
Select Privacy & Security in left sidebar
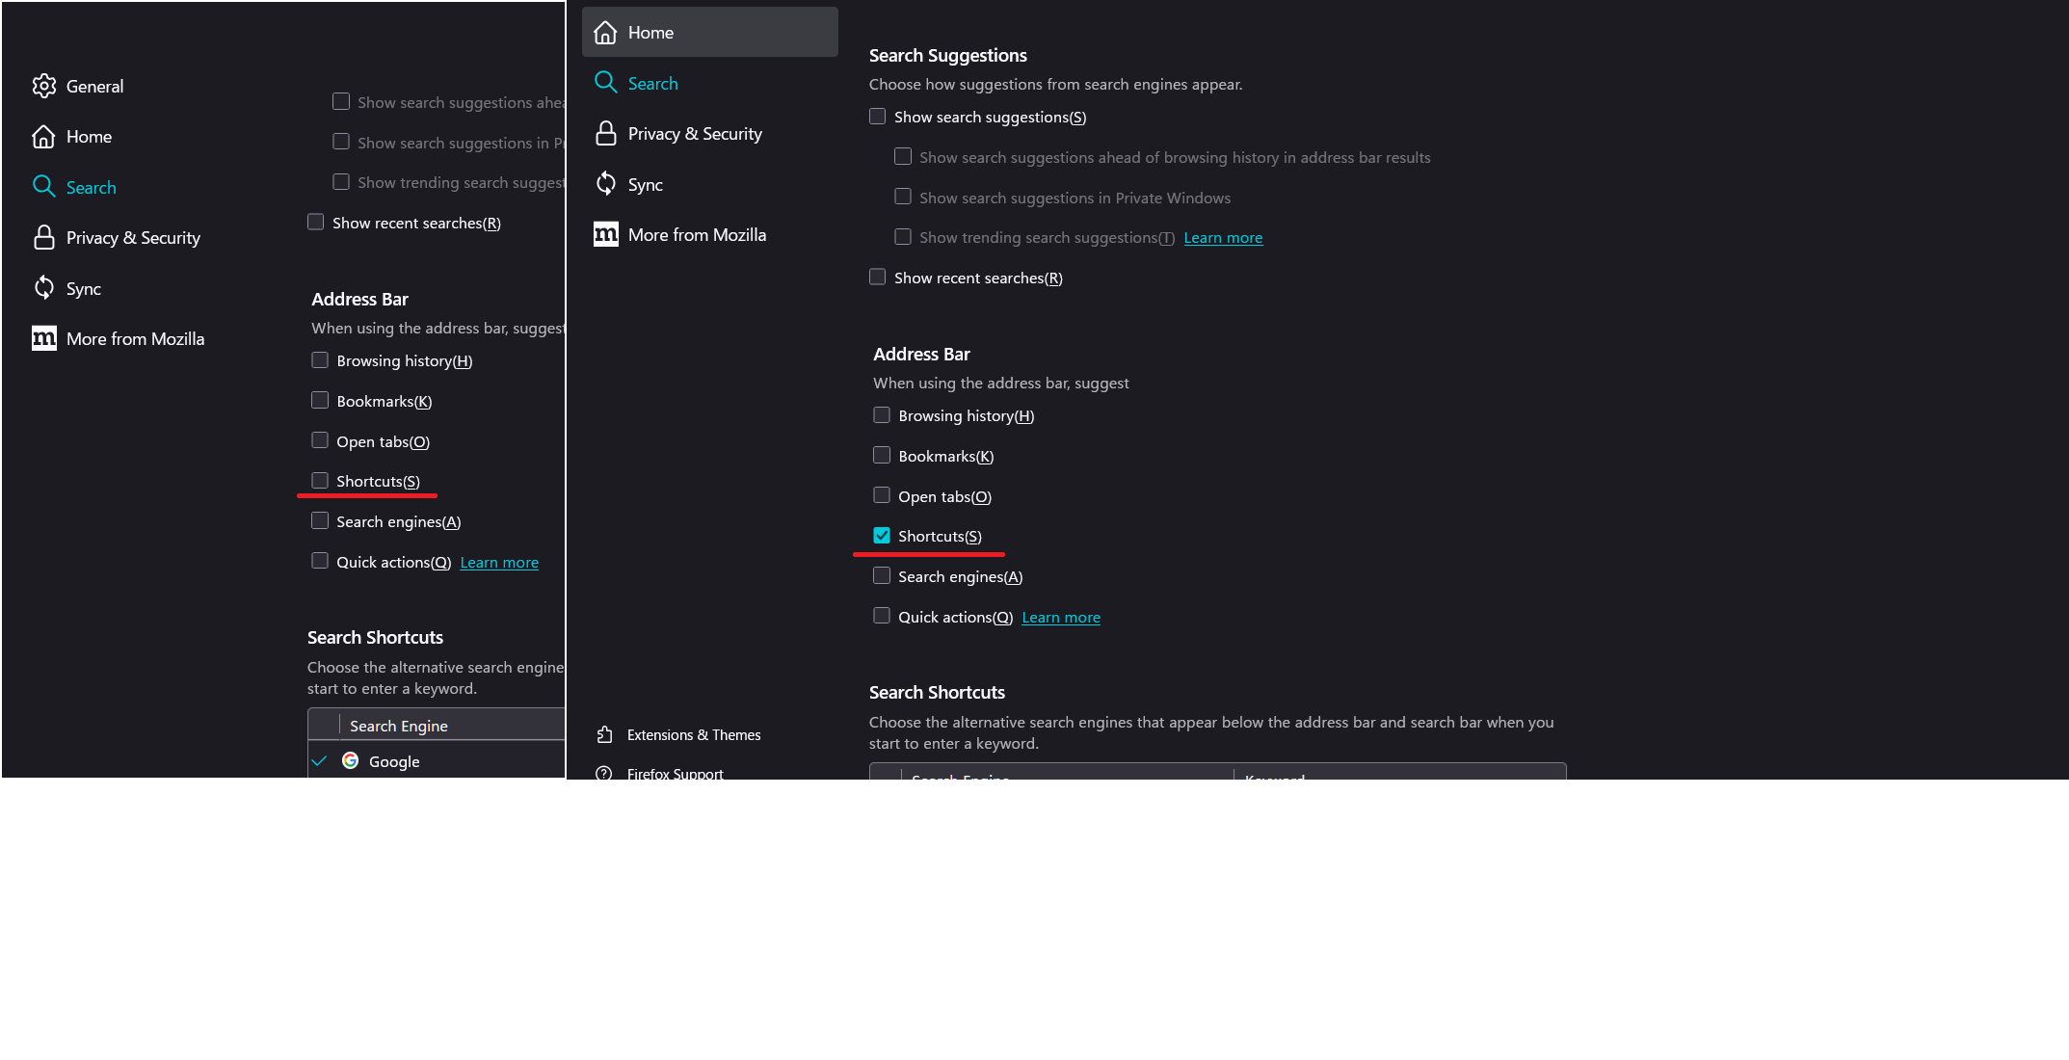[133, 238]
